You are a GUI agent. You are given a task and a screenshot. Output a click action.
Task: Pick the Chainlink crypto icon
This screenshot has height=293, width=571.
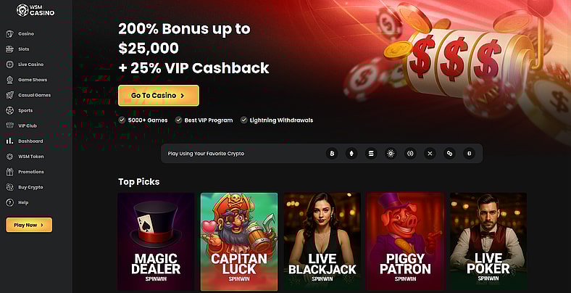point(449,154)
